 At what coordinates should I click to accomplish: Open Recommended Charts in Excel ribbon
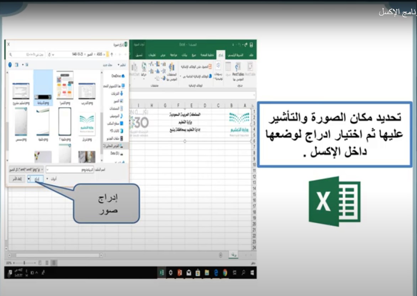(172, 72)
